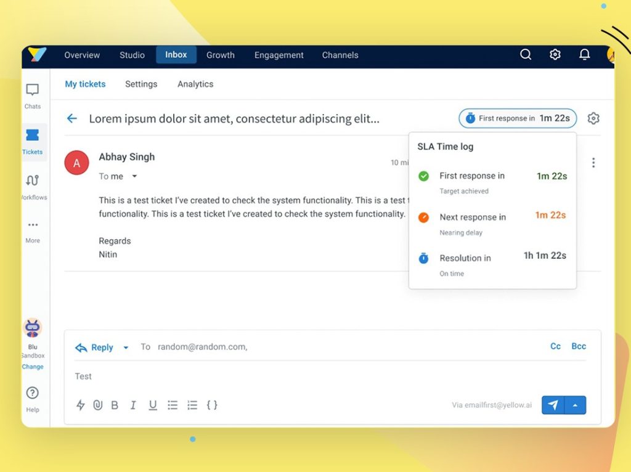Open the Reply type dropdown arrow
Image resolution: width=631 pixels, height=472 pixels.
(126, 348)
